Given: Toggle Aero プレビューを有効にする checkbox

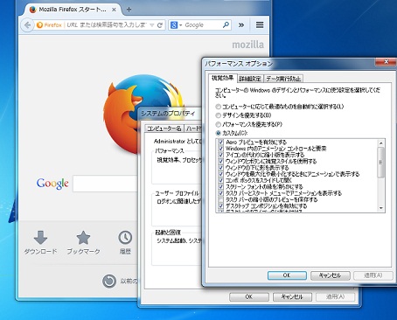Looking at the screenshot, I should click(220, 143).
